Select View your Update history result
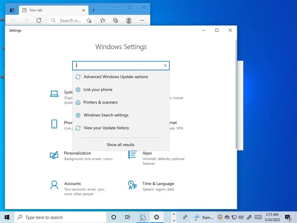297x223 pixels. [121, 128]
